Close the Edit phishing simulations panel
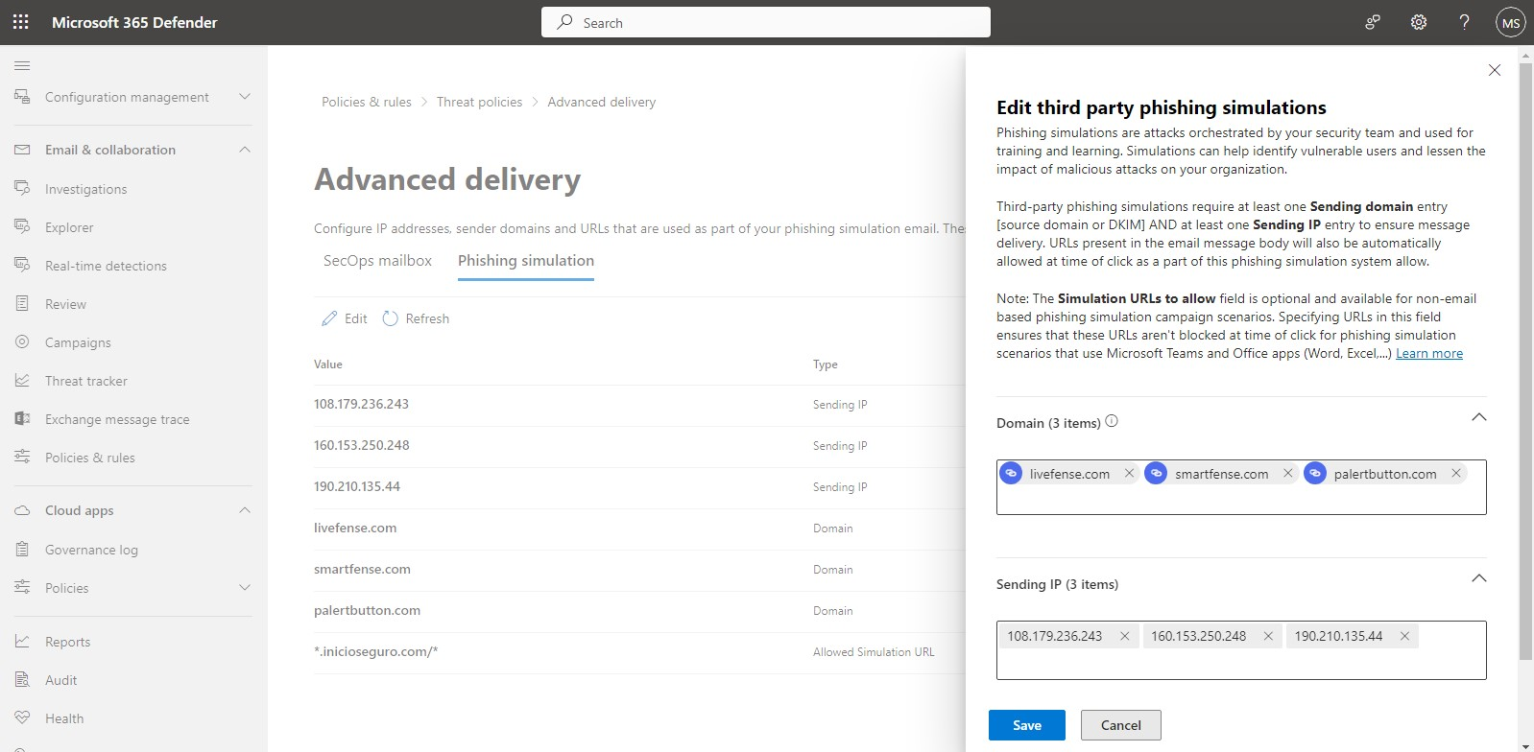Viewport: 1534px width, 752px height. tap(1495, 70)
